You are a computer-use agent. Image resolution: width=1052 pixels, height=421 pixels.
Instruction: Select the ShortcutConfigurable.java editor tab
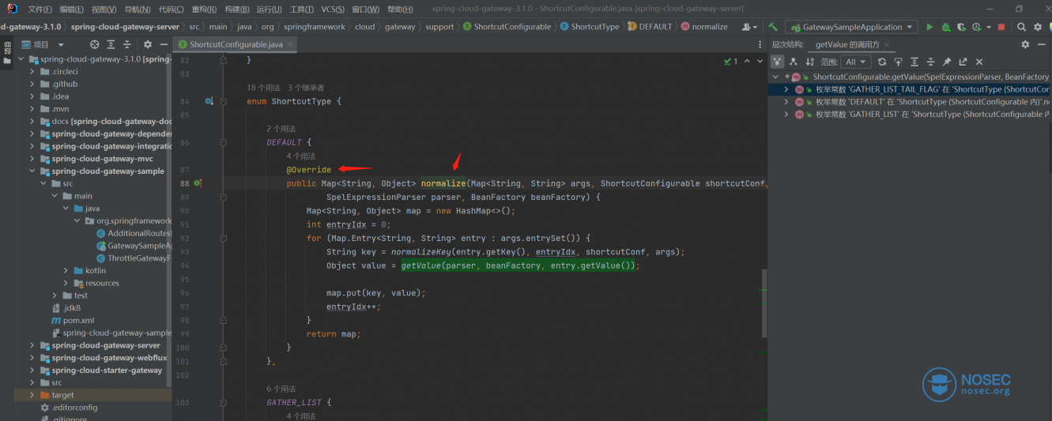235,44
